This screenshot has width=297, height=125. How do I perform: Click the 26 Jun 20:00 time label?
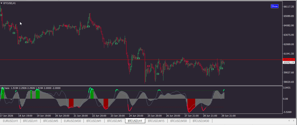173,116
